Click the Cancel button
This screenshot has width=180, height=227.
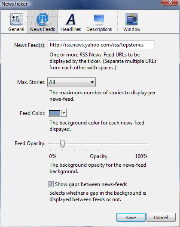coord(161,217)
